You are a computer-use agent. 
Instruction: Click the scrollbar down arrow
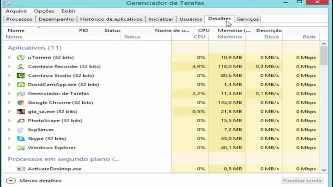tap(324, 170)
